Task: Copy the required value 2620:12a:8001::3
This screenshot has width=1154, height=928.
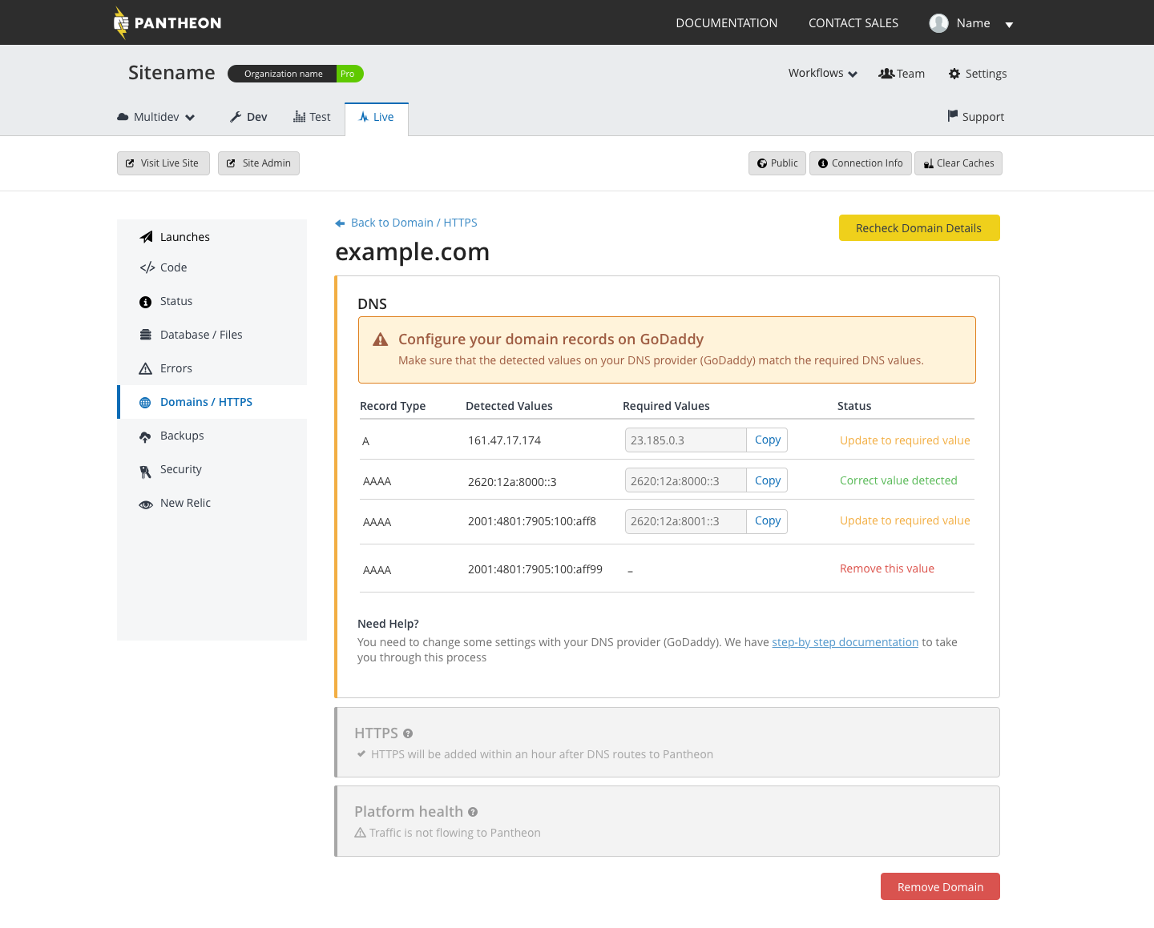Action: [767, 521]
